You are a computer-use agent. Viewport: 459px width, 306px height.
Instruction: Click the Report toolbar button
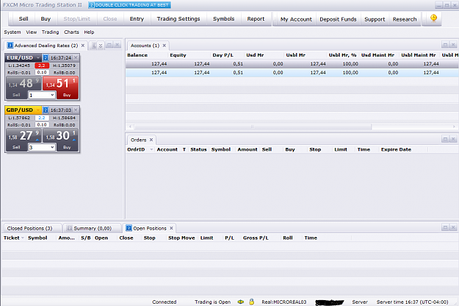point(256,19)
